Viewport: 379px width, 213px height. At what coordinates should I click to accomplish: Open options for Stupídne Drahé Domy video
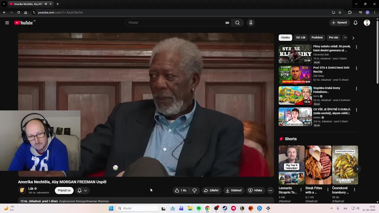pos(356,89)
